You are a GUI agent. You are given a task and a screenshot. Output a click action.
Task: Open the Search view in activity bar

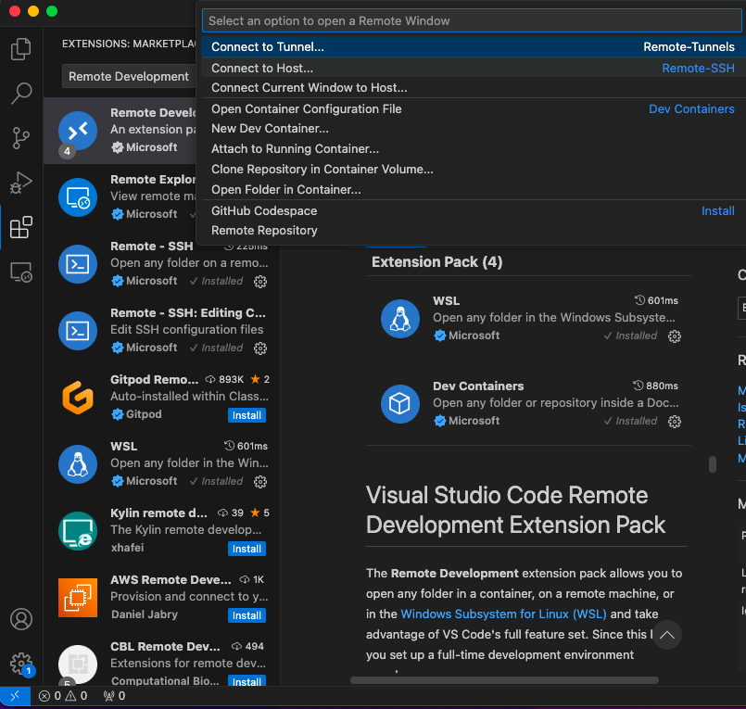pos(21,93)
